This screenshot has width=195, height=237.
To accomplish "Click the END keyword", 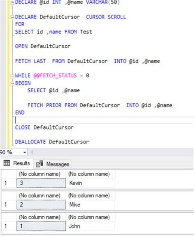I will (x=20, y=113).
